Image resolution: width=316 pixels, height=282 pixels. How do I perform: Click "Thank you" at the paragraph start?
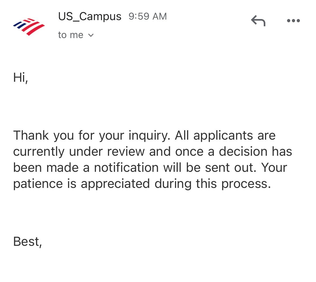coord(44,135)
